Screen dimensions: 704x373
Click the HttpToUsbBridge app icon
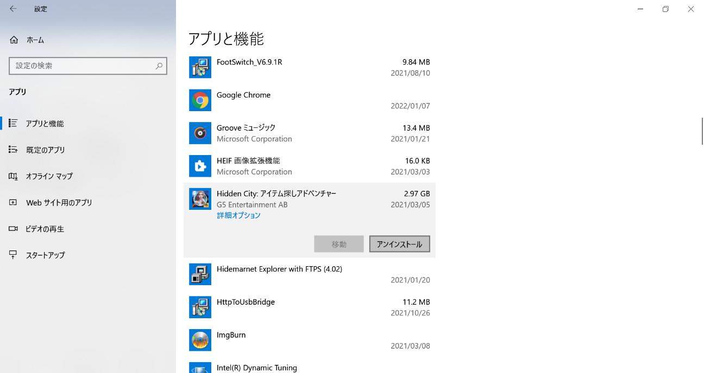(200, 307)
